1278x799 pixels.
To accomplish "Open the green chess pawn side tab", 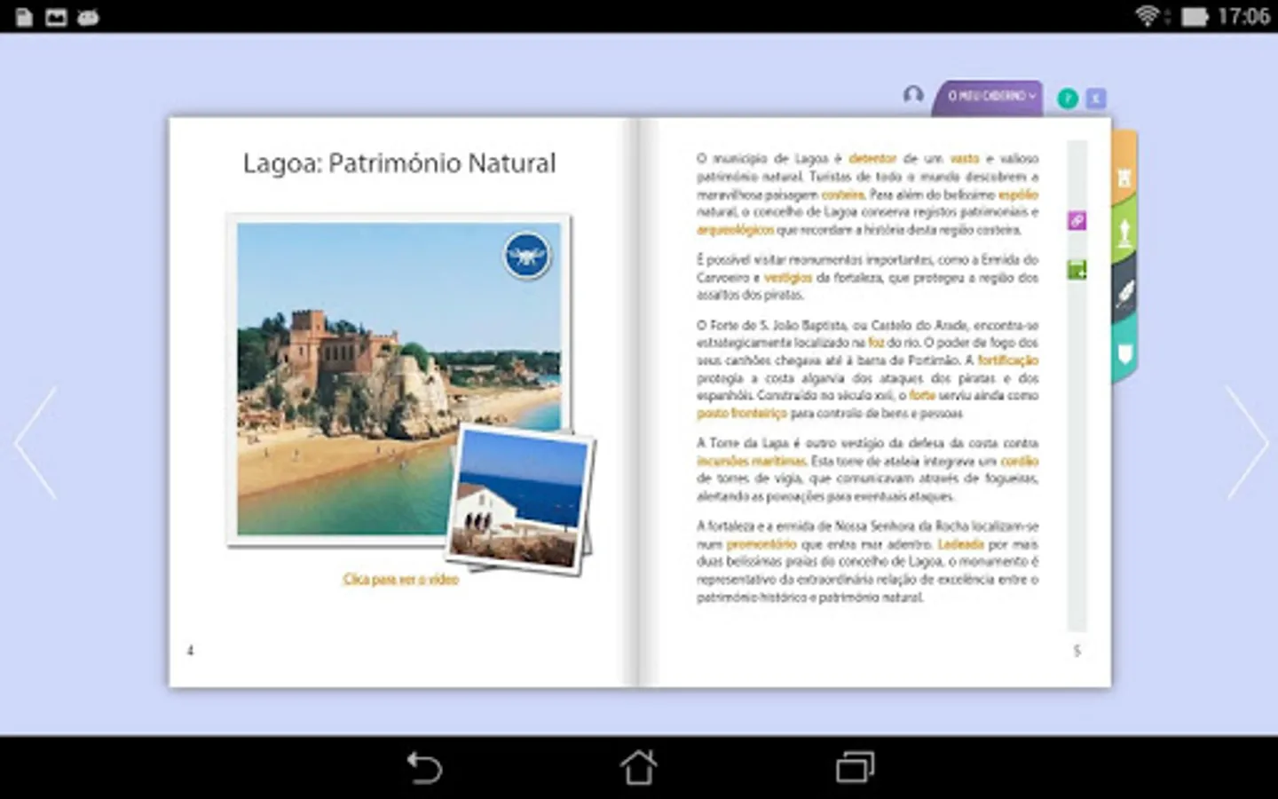I will pyautogui.click(x=1124, y=233).
